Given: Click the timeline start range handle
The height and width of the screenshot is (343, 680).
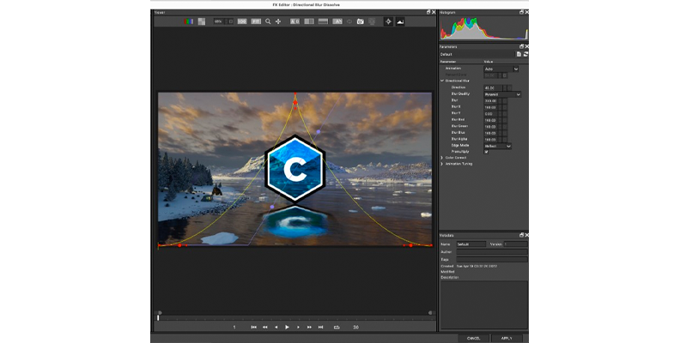Looking at the screenshot, I should tap(160, 312).
